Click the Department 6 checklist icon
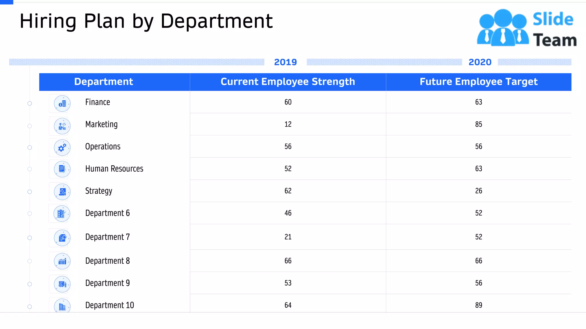586x329 pixels. pyautogui.click(x=62, y=214)
